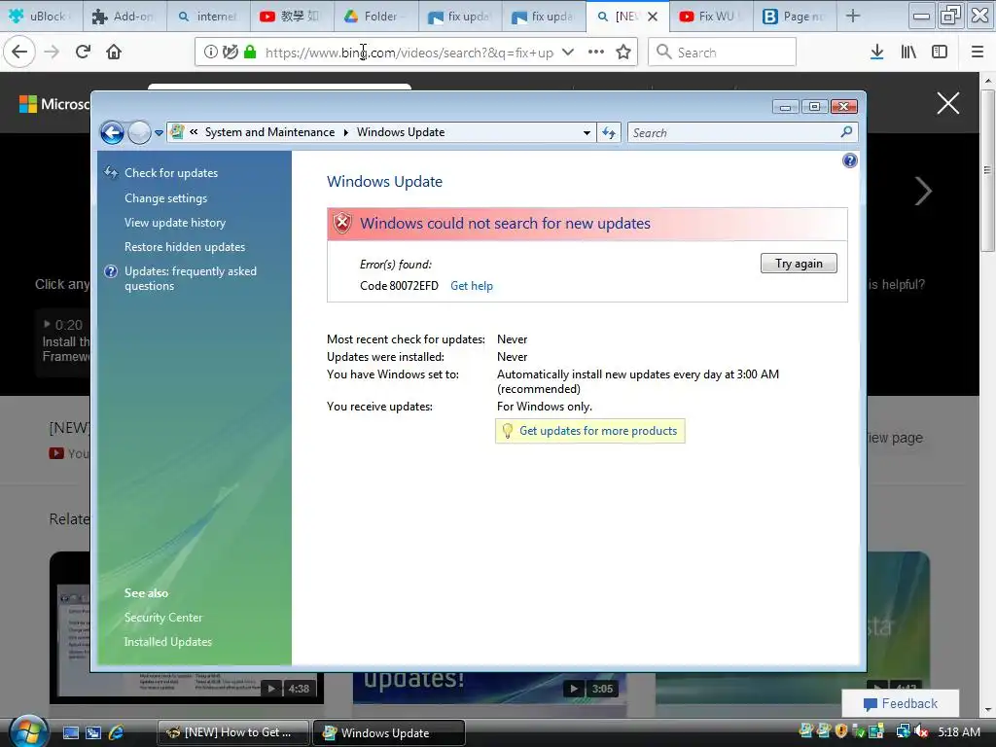
Task: Click the green padlock in the URL bar
Action: 250,53
